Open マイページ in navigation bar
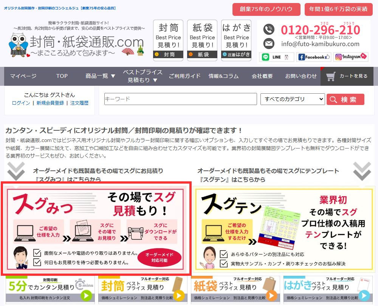The height and width of the screenshot is (306, 378). click(x=23, y=76)
